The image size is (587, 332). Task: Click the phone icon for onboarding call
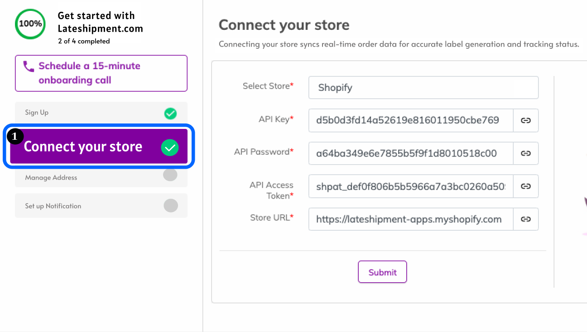pyautogui.click(x=29, y=67)
